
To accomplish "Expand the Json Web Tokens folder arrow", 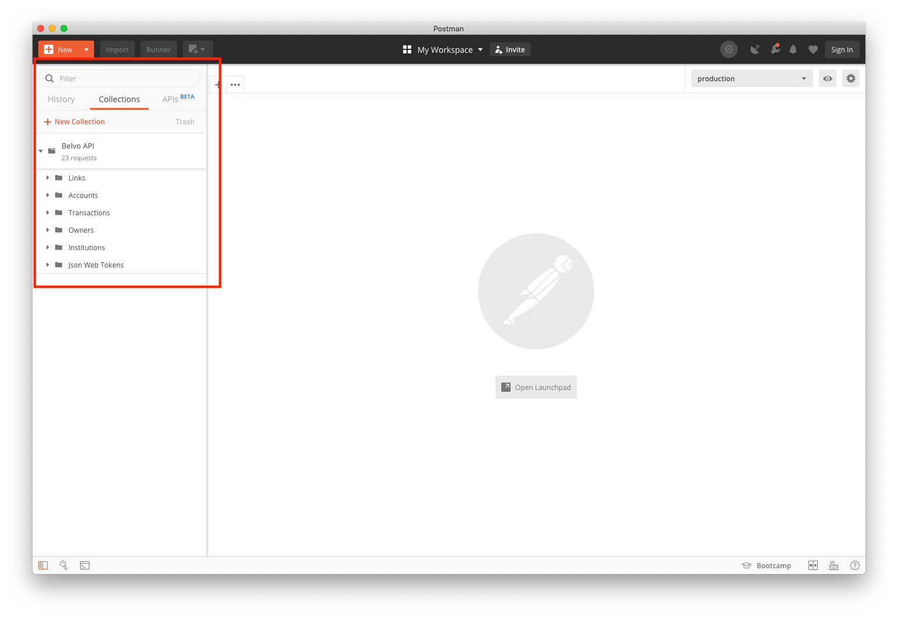I will [48, 265].
